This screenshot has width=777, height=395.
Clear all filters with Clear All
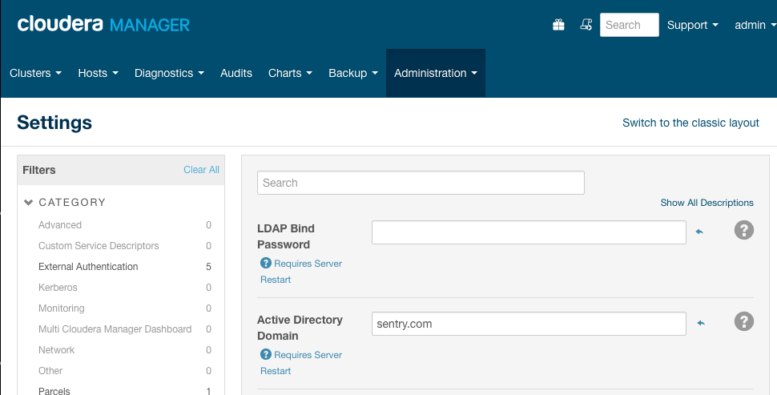click(x=201, y=170)
